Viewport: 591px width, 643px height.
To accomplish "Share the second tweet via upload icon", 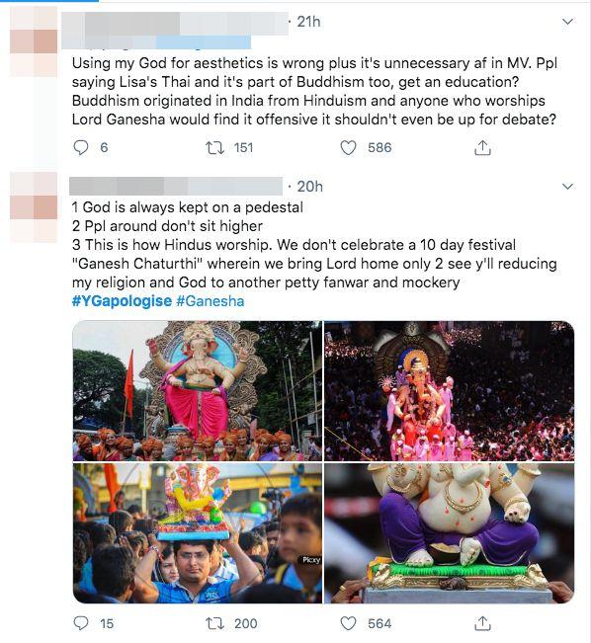I will pyautogui.click(x=482, y=623).
